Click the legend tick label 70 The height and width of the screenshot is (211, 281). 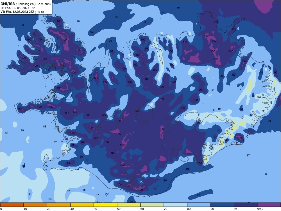166,209
